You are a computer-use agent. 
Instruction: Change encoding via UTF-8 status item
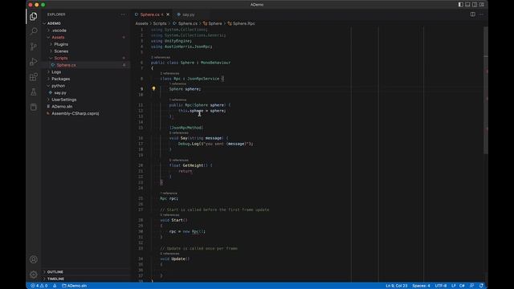click(441, 286)
